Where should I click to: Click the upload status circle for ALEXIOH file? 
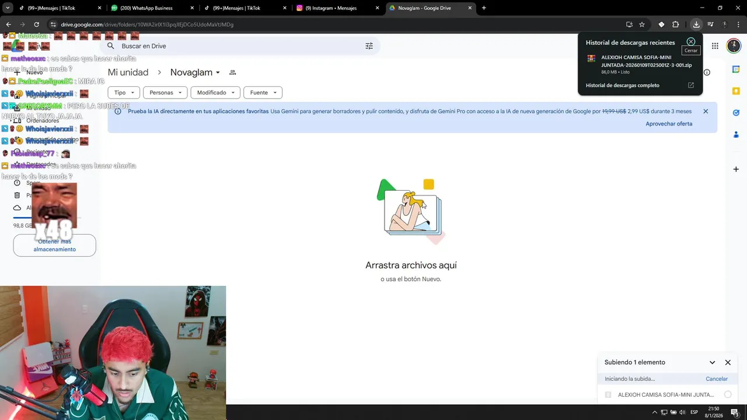coord(728,394)
